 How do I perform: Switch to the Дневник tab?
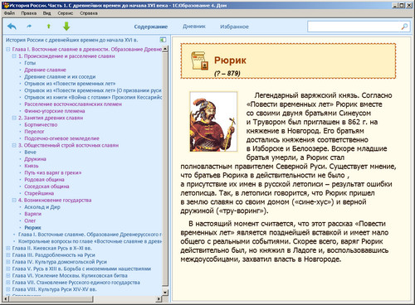[194, 27]
